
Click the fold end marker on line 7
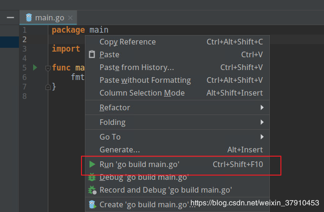click(48, 87)
